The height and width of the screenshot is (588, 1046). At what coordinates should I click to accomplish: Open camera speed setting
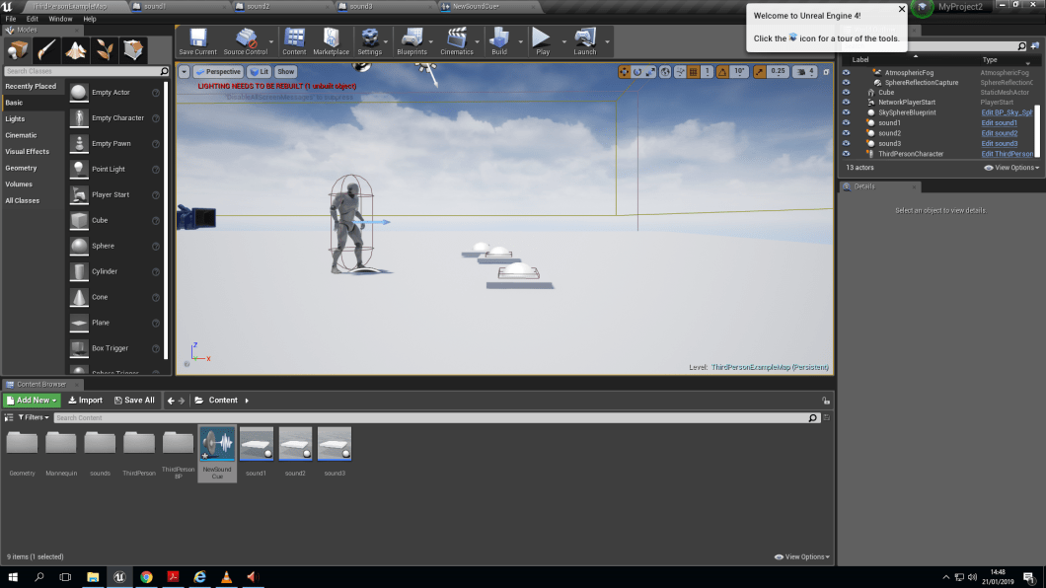(x=804, y=71)
